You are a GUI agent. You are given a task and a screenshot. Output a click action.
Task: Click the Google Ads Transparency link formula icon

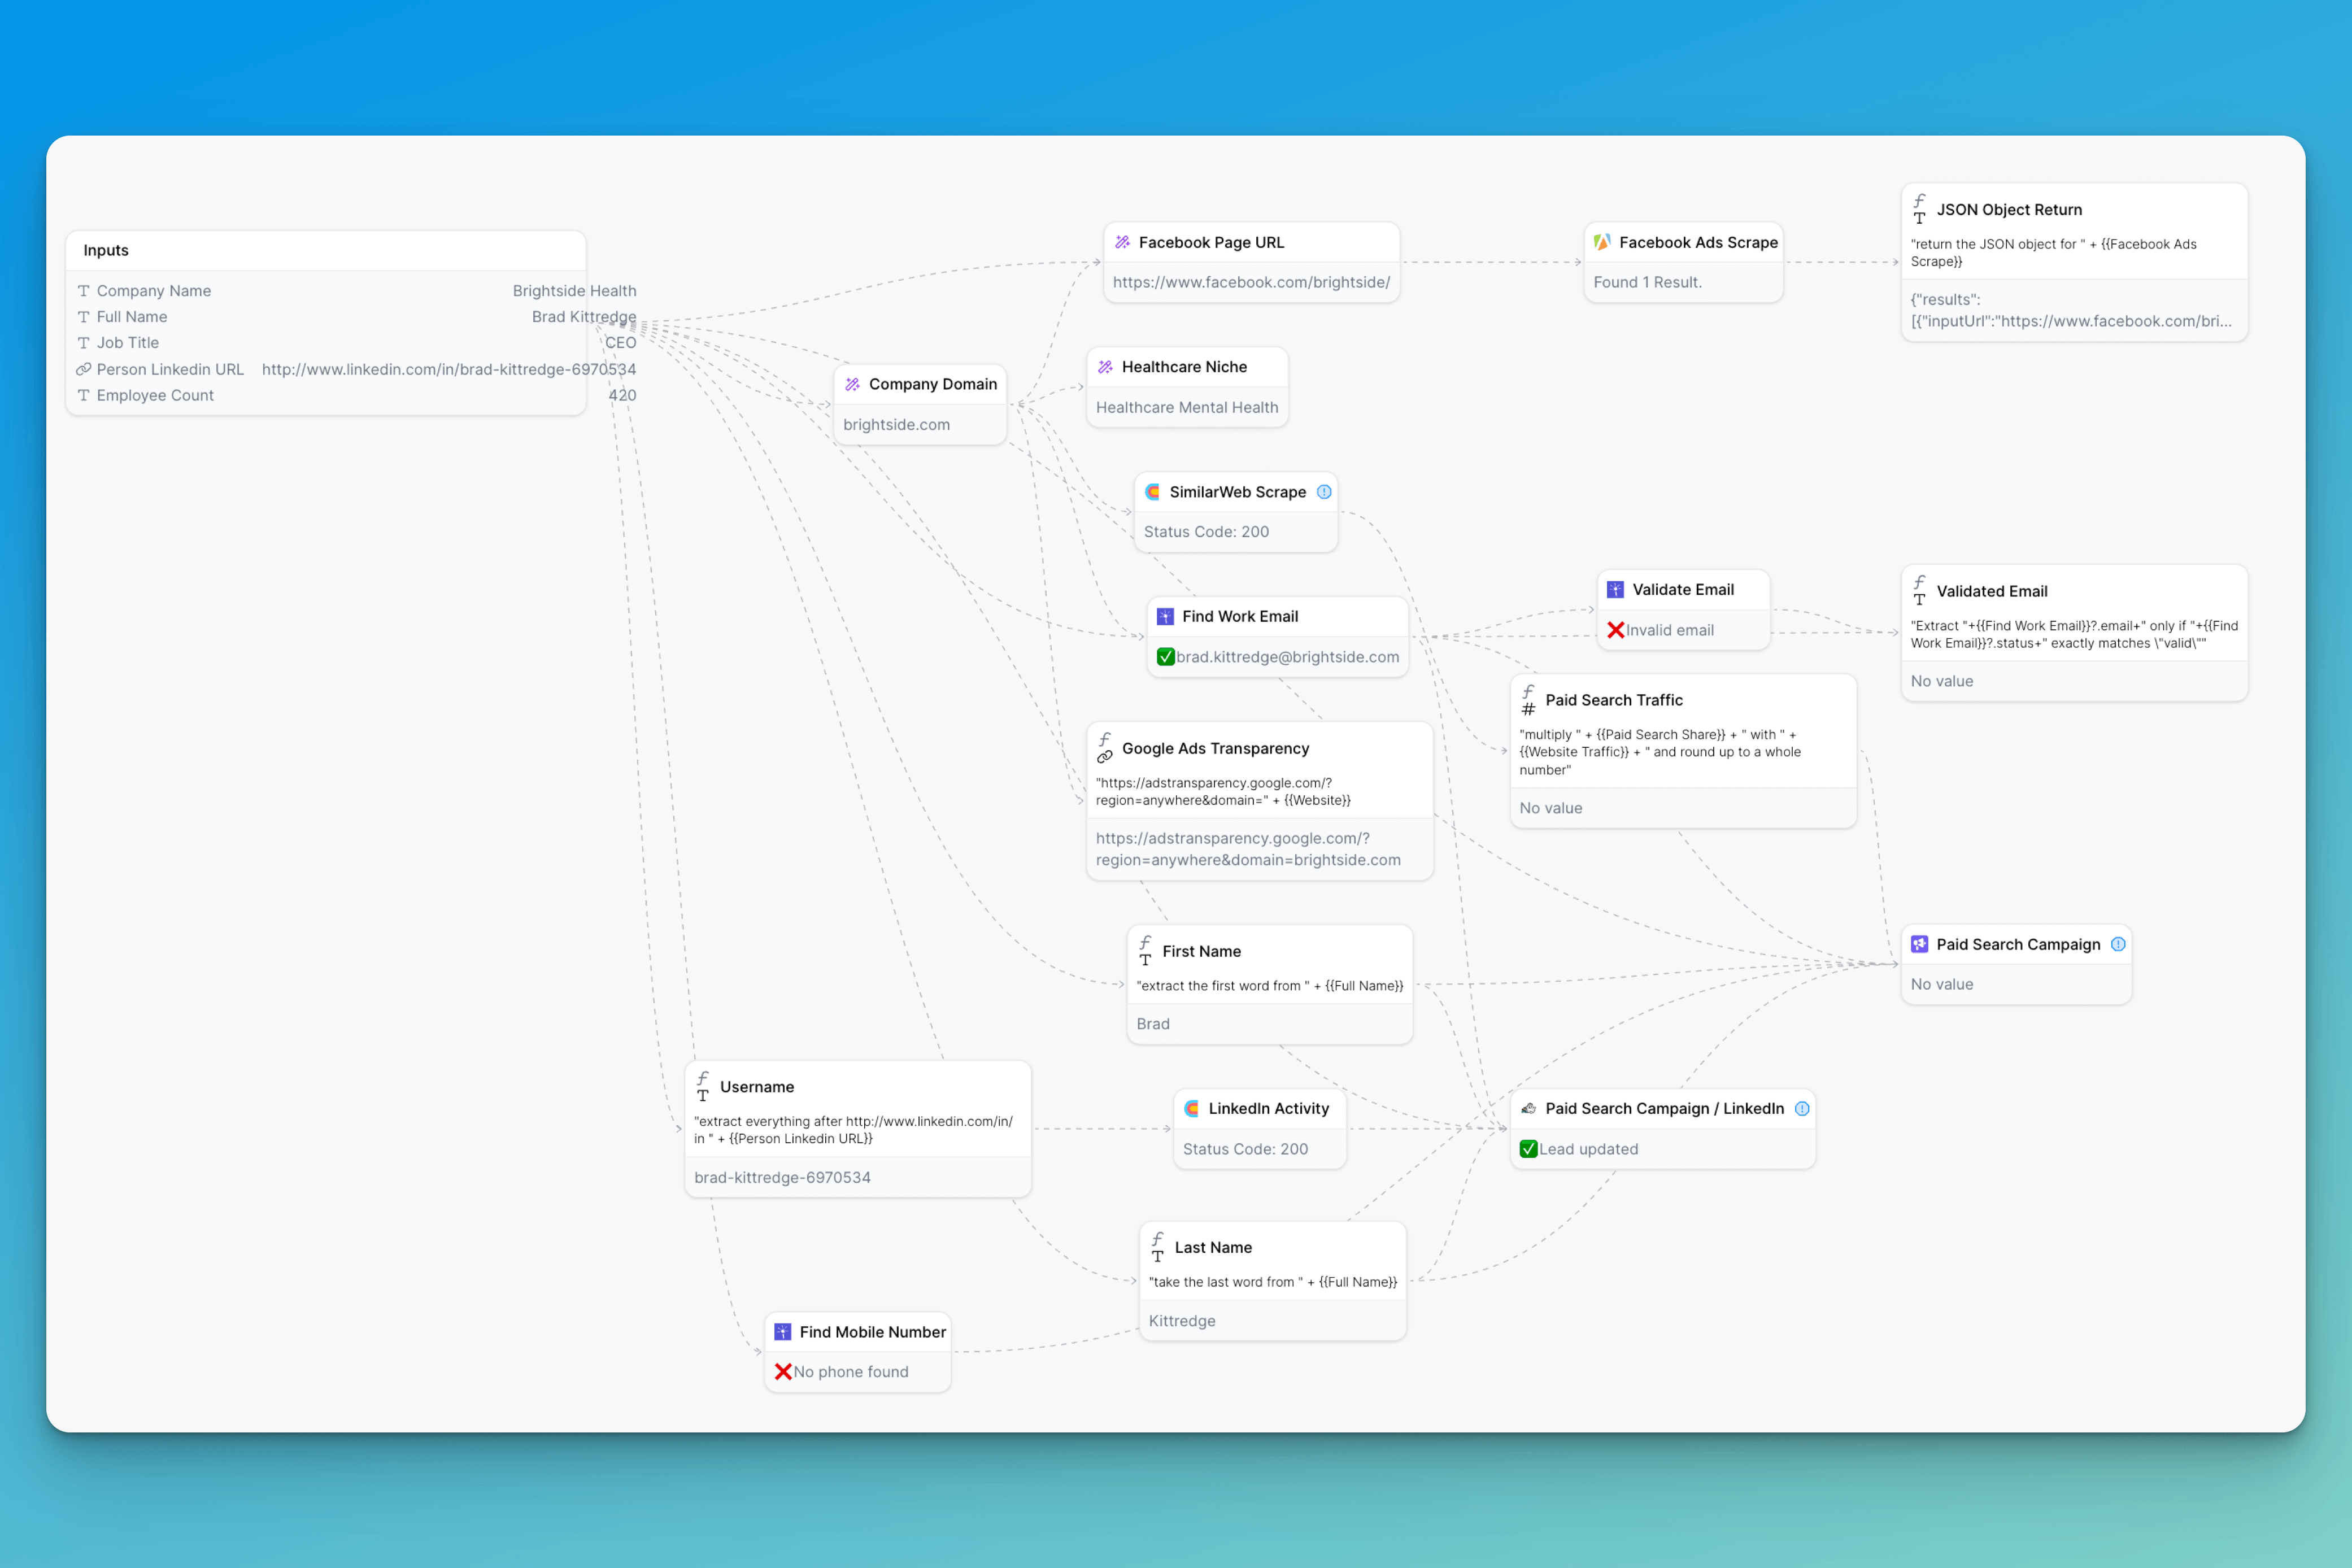coord(1105,748)
